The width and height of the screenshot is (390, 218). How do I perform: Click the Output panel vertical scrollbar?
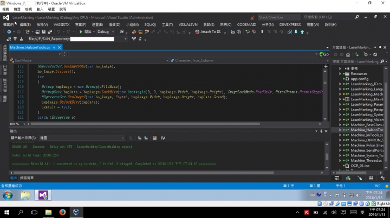pyautogui.click(x=327, y=157)
